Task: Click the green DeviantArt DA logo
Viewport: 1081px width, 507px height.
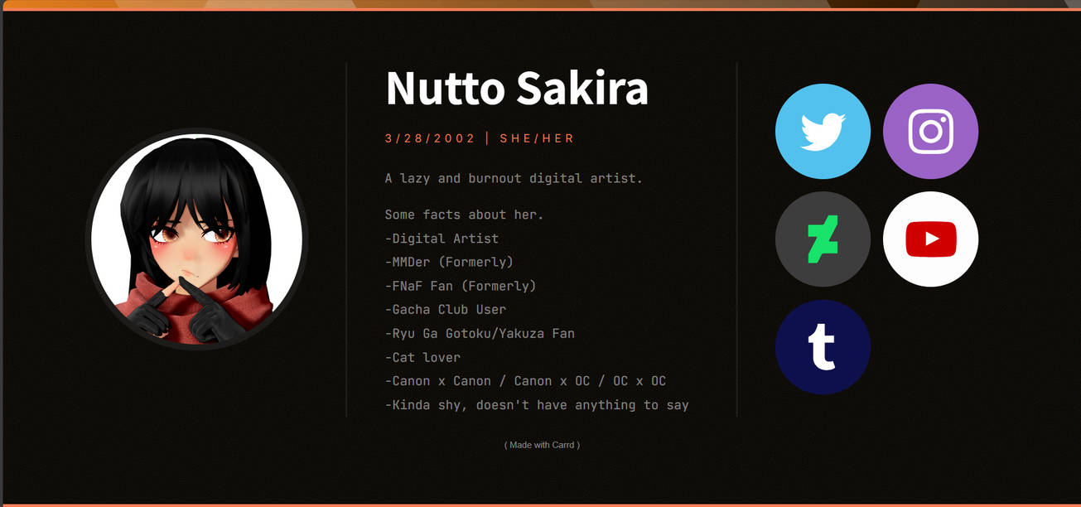Action: [x=823, y=239]
